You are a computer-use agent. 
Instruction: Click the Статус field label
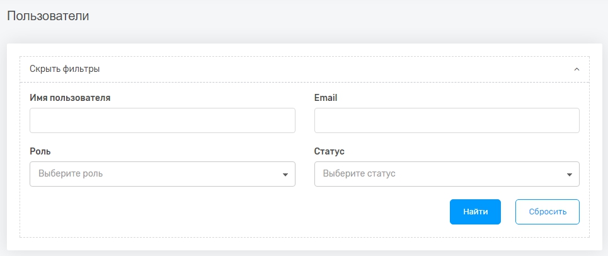(330, 151)
